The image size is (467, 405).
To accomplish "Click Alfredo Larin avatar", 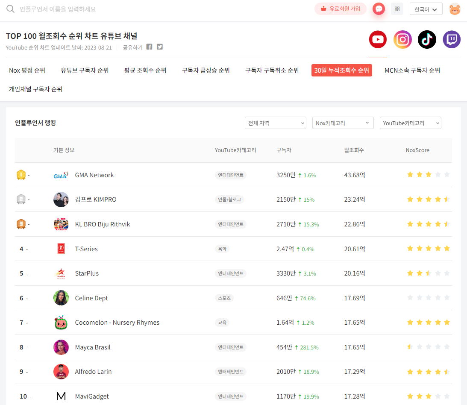I will [x=61, y=372].
